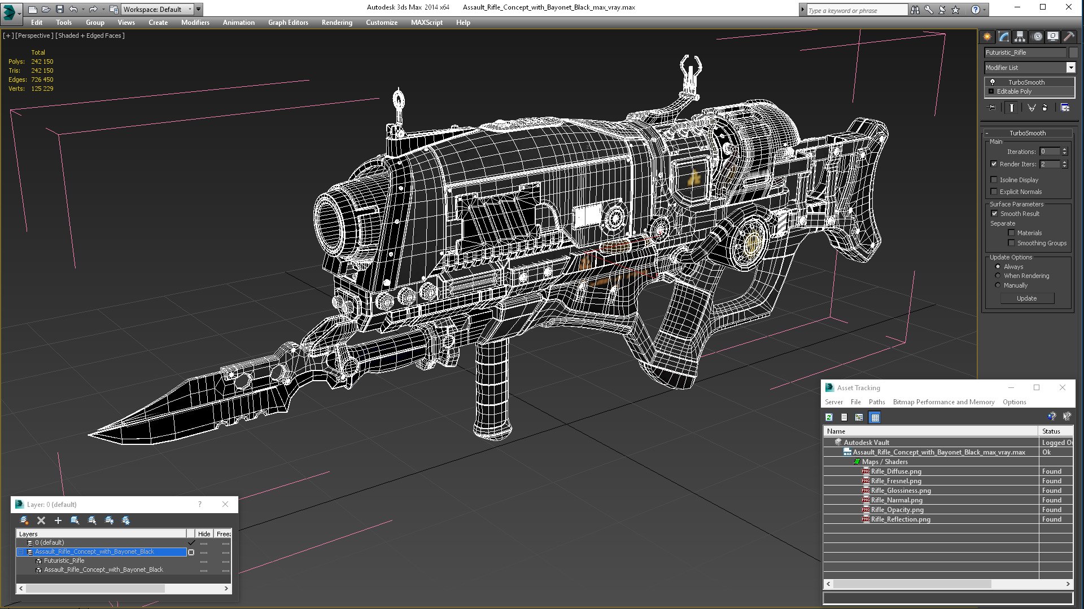Increment TurboSmooth Iterations spinner
This screenshot has width=1084, height=609.
coord(1065,149)
